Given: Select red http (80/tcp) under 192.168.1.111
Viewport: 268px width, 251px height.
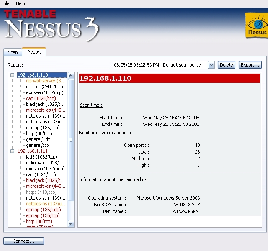Looking at the screenshot, I should [39, 221].
